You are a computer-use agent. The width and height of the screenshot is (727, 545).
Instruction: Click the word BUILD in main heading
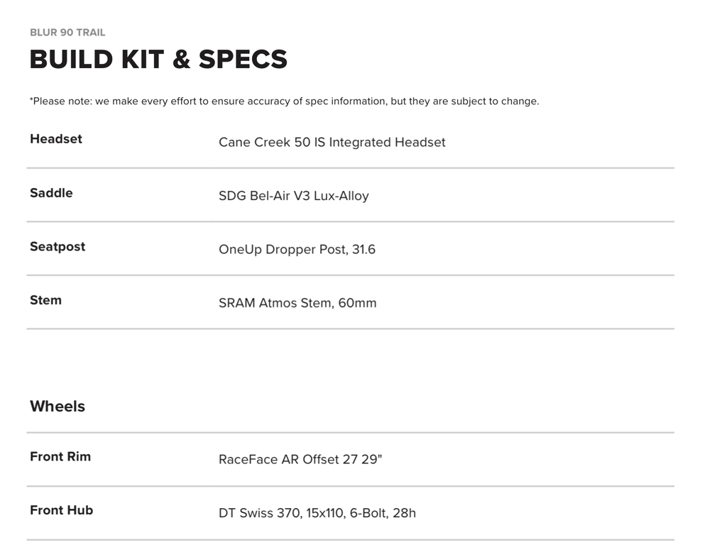click(x=71, y=60)
